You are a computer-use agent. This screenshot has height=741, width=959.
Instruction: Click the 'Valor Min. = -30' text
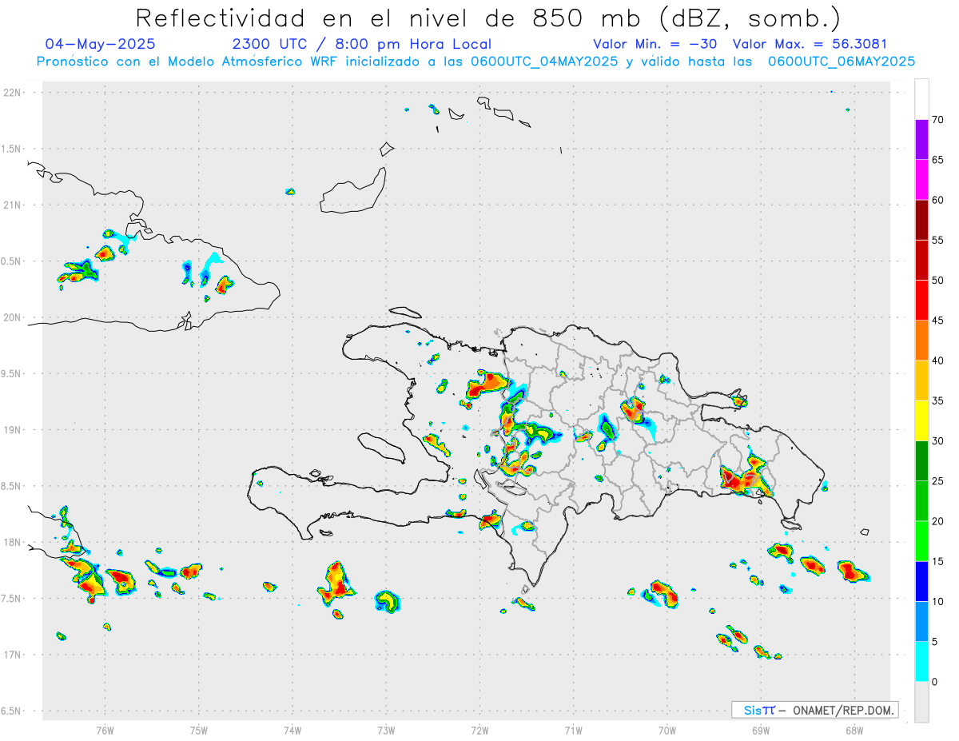[x=655, y=44]
